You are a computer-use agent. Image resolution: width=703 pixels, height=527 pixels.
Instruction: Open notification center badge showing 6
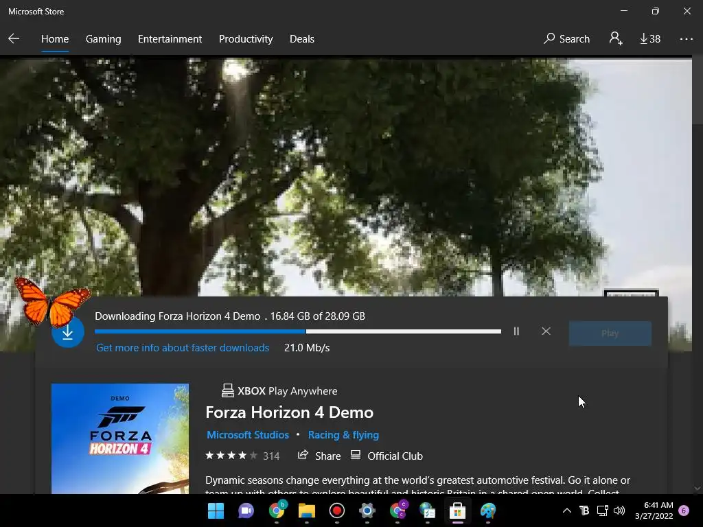[684, 511]
